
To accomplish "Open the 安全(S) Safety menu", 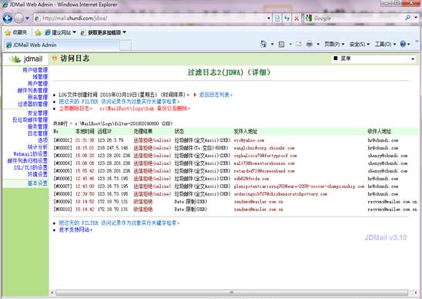I will pyautogui.click(x=360, y=44).
